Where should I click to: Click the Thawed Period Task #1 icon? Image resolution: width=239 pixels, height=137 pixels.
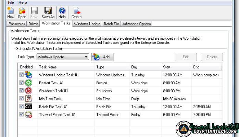click(29, 115)
